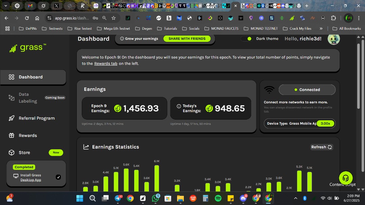Open the Rise Testest bookmark folder
The height and width of the screenshot is (205, 365).
80,29
